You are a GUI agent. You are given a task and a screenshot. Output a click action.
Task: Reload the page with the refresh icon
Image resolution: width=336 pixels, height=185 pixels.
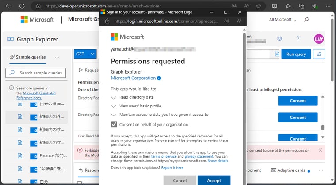pyautogui.click(x=22, y=6)
